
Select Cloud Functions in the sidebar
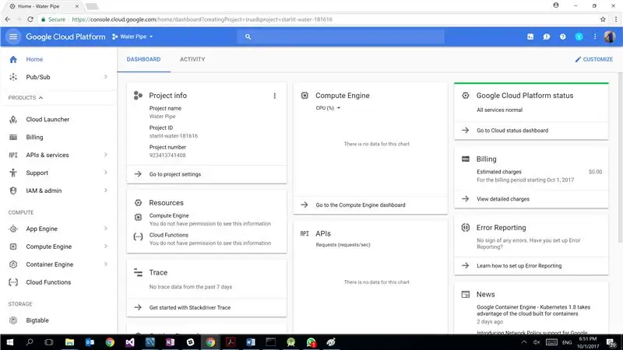pyautogui.click(x=48, y=282)
